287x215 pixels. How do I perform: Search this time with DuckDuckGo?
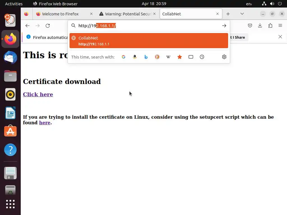click(157, 57)
